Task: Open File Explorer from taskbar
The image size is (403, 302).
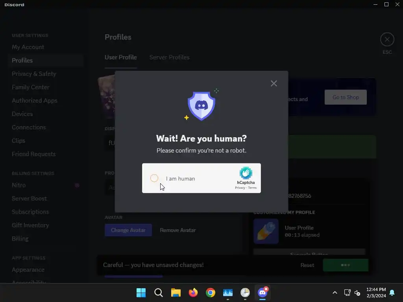Action: (x=176, y=293)
